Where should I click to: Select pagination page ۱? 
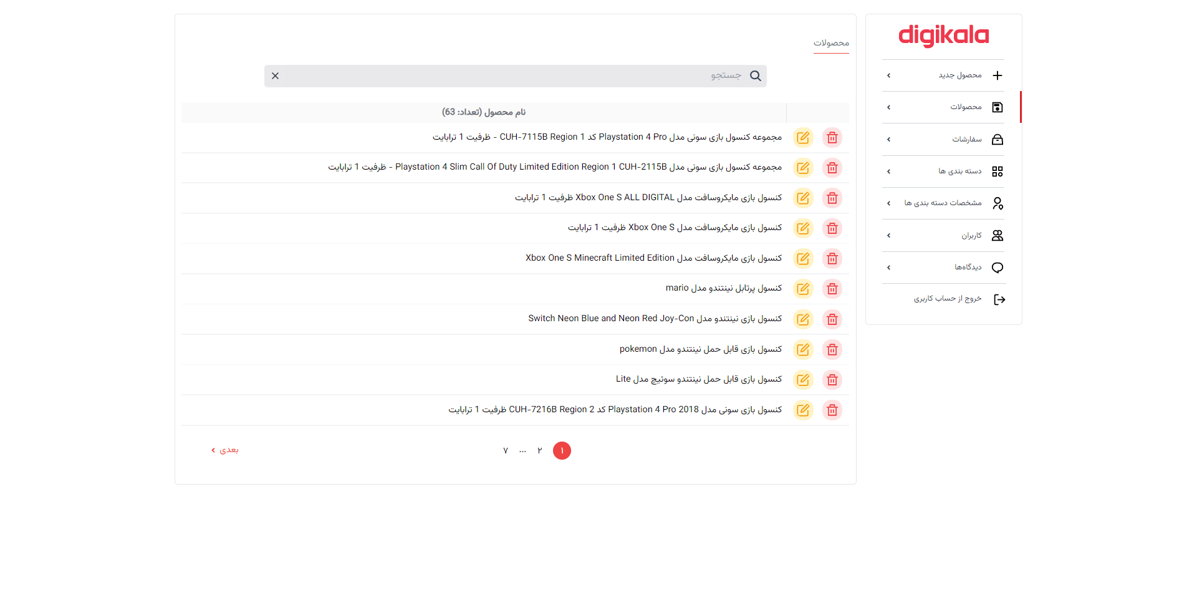(x=562, y=450)
